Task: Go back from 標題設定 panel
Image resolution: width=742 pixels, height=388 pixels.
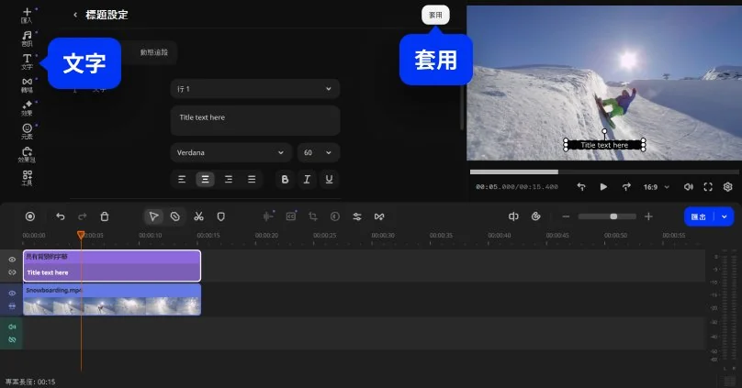Action: coord(75,15)
